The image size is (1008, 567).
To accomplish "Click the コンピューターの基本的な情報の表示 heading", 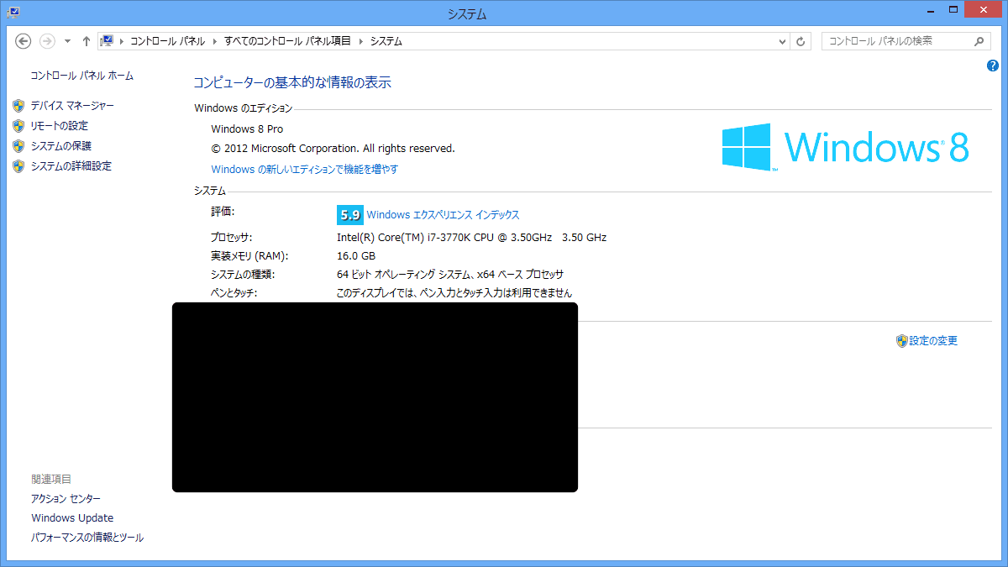I will tap(292, 82).
